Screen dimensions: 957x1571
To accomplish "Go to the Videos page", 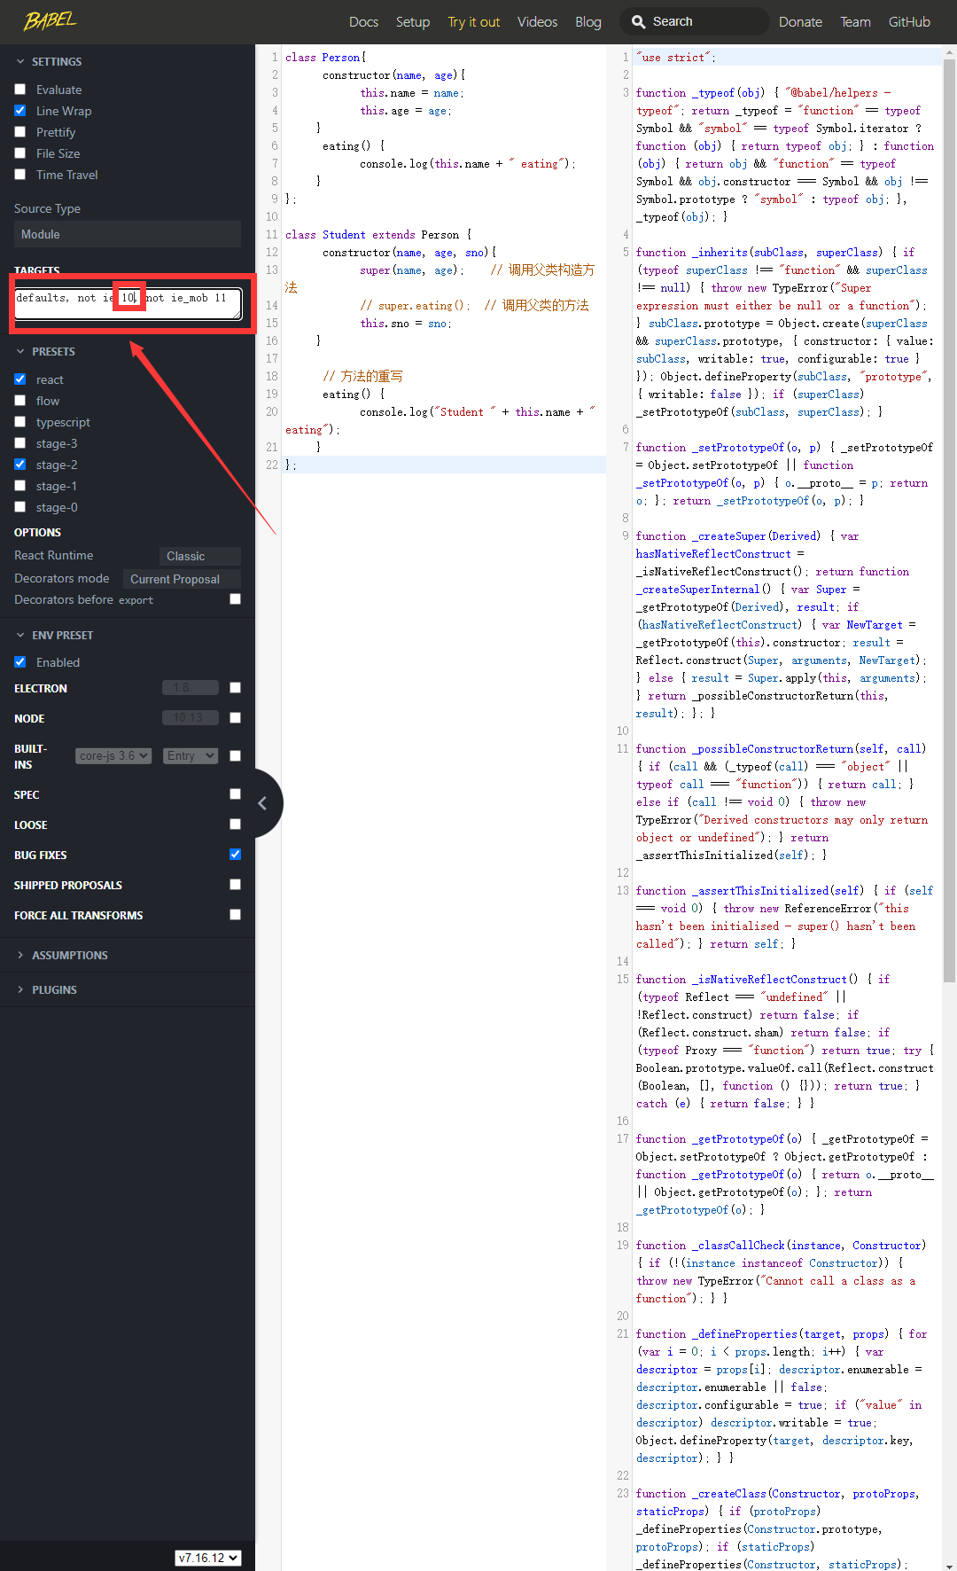I will [537, 21].
